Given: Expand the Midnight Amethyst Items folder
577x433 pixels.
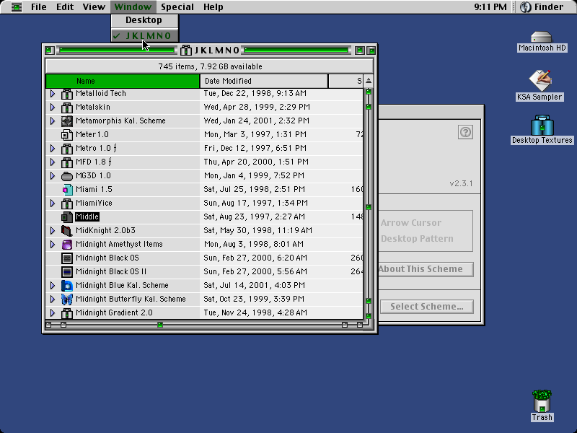Looking at the screenshot, I should point(53,244).
